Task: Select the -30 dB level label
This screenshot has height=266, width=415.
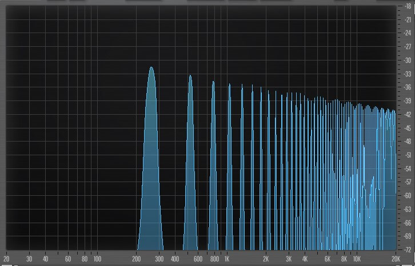Action: pyautogui.click(x=407, y=60)
